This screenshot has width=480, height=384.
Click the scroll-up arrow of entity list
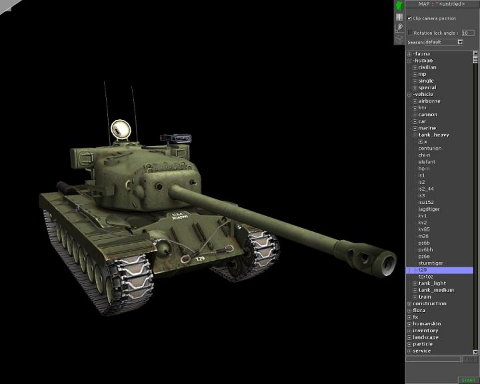[476, 53]
